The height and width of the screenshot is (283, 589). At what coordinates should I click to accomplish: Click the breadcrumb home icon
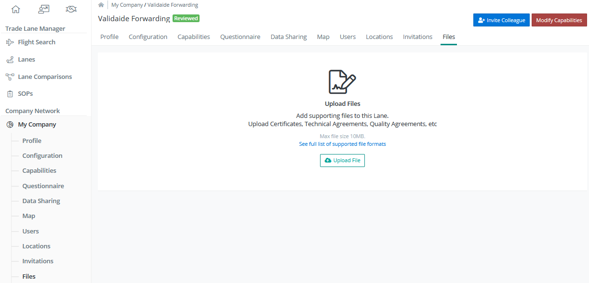click(101, 5)
